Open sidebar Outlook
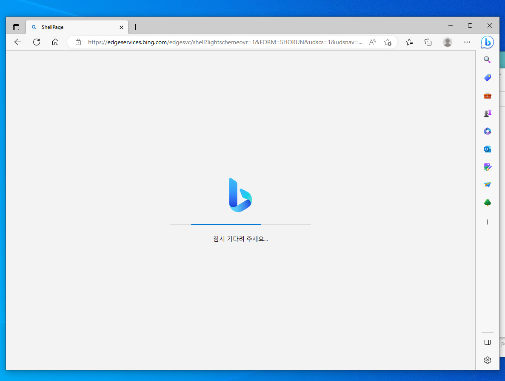The width and height of the screenshot is (505, 381). coord(487,149)
